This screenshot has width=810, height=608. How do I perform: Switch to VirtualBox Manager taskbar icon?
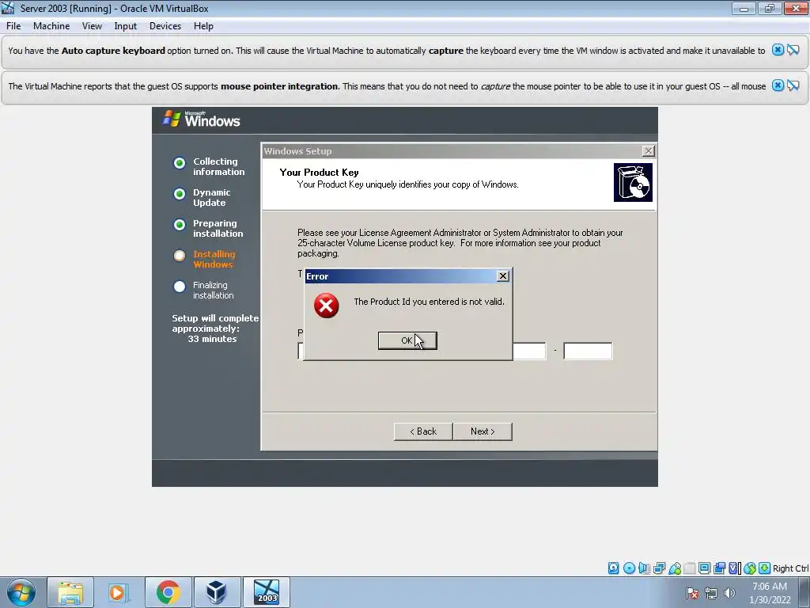click(217, 592)
